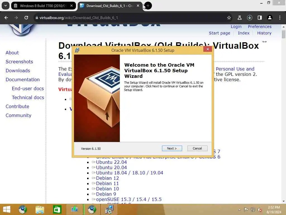This screenshot has height=215, width=286.
Task: Go to the Start page link
Action: click(220, 33)
